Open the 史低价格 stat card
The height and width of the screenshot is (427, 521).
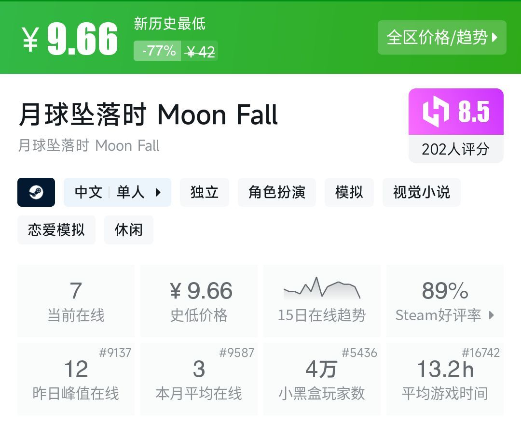pos(199,301)
